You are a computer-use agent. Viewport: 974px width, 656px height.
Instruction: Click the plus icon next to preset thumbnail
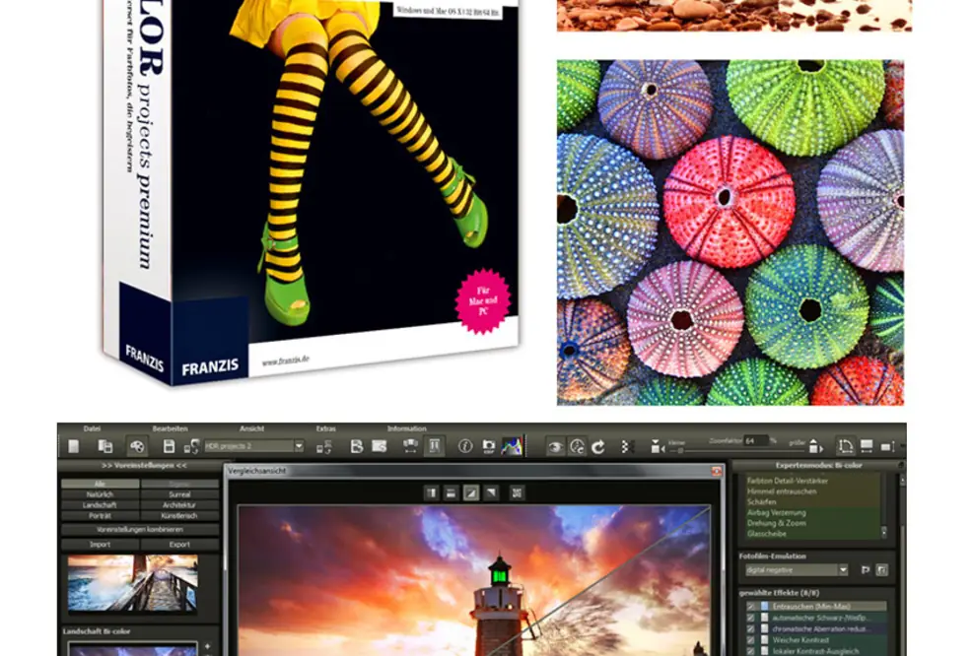[x=207, y=646]
